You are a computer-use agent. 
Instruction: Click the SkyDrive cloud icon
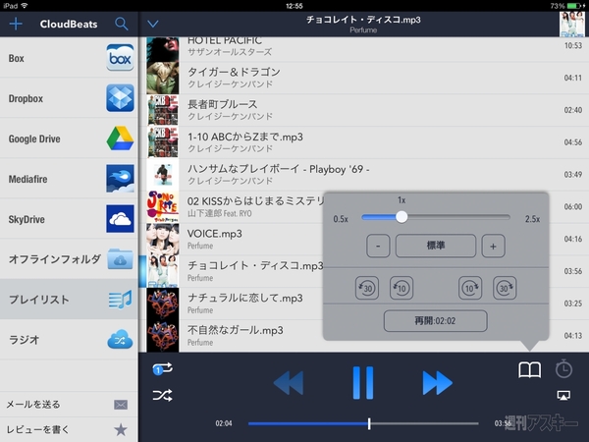[x=120, y=219]
